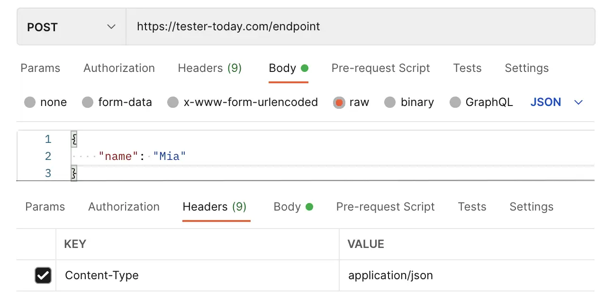This screenshot has height=300, width=614.
Task: Open the Settings tab
Action: click(526, 68)
